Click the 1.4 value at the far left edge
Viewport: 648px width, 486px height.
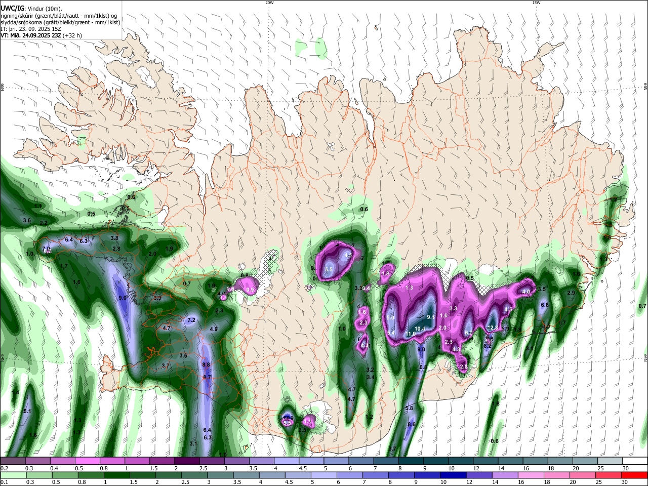point(15,393)
